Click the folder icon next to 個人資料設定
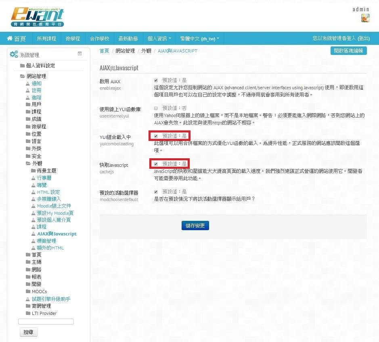The image size is (379, 342). pos(23,65)
